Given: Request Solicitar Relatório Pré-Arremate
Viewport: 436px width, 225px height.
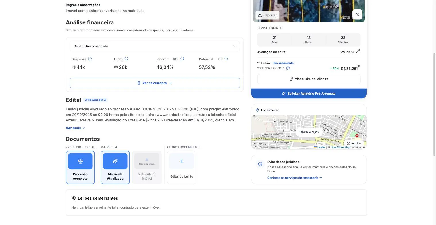Looking at the screenshot, I should coord(309,94).
